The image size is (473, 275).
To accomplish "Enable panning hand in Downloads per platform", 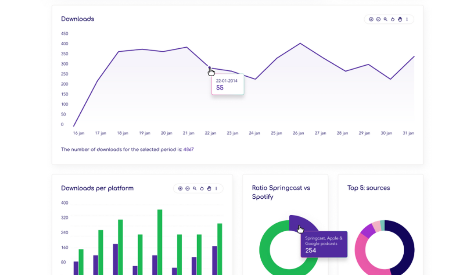I will (209, 188).
